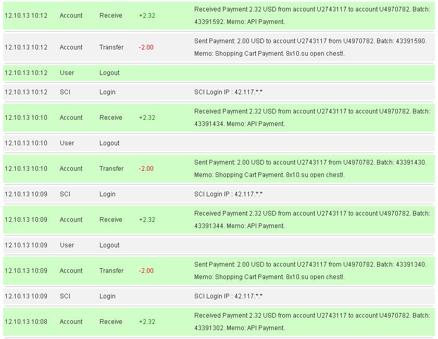Screen dimensions: 438x339
Task: Click the Logout entry at 10:12
Action: click(109, 73)
